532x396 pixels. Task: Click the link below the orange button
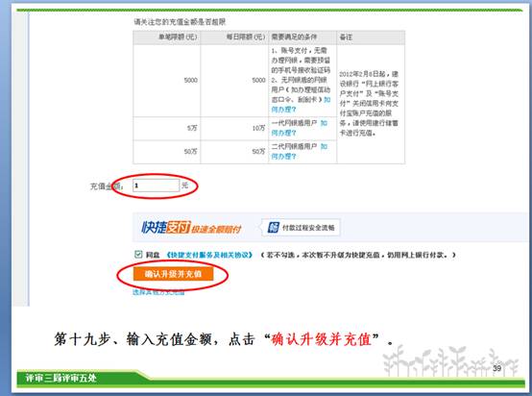coord(158,292)
